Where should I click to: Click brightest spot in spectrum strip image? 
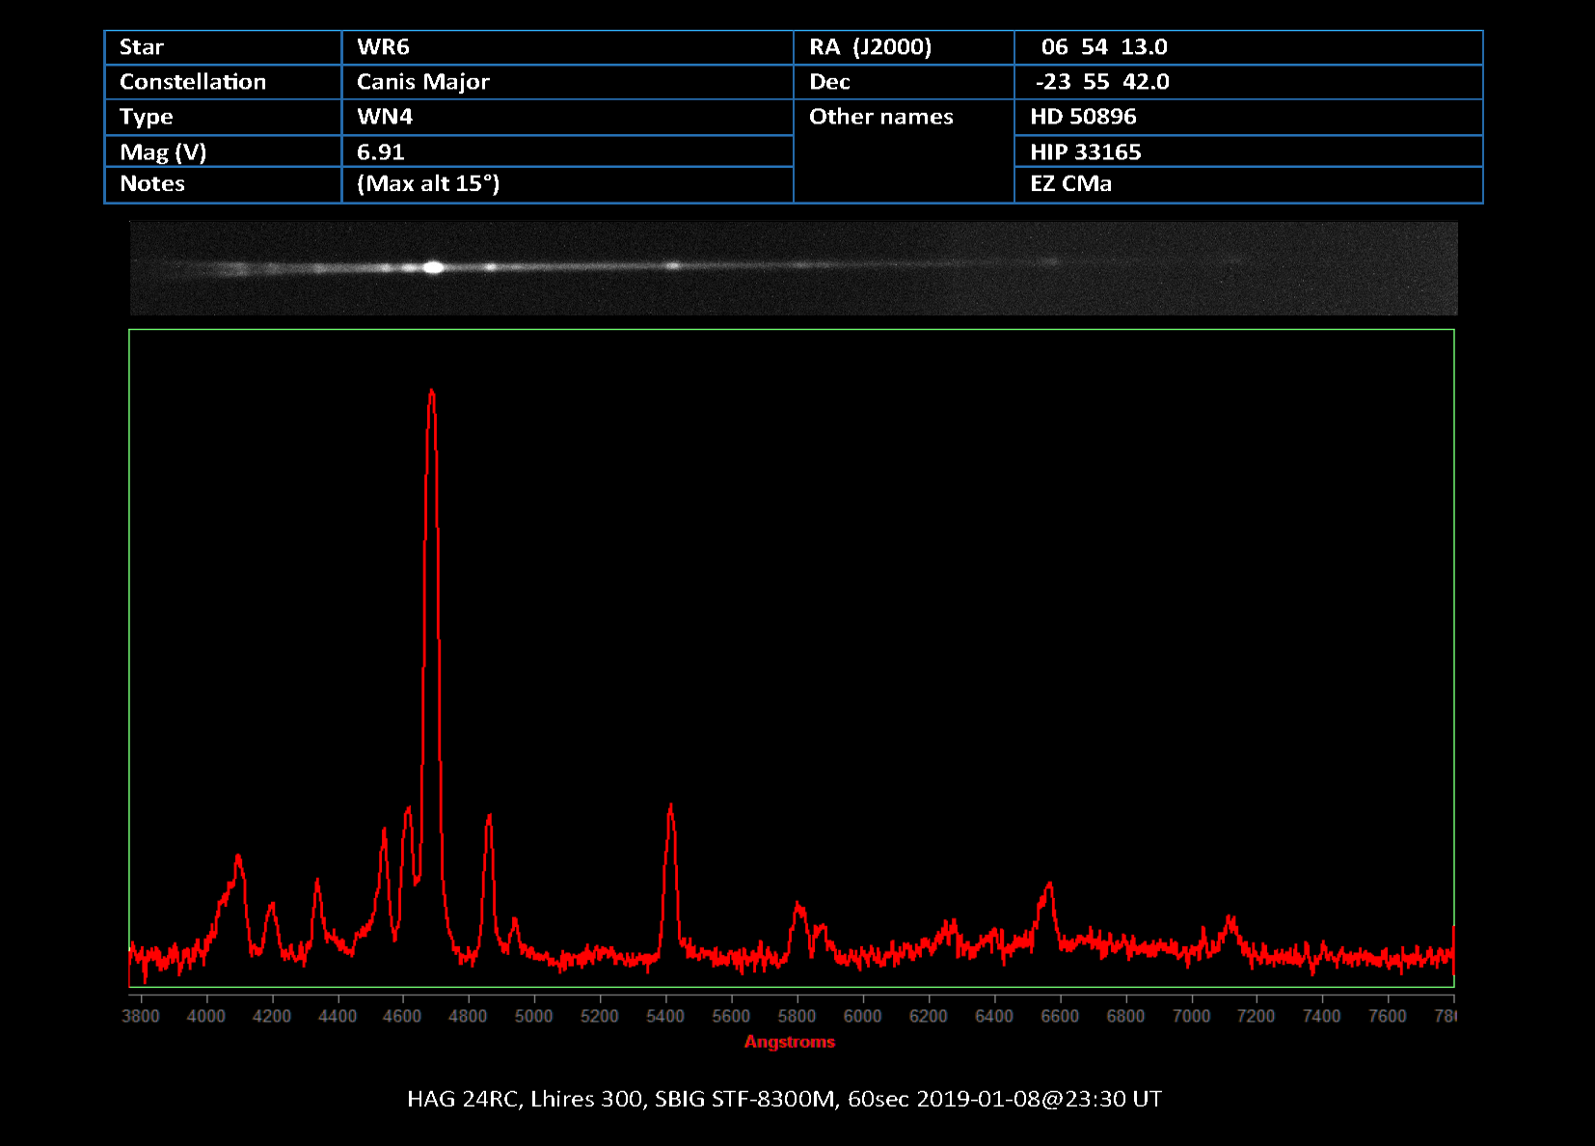433,267
